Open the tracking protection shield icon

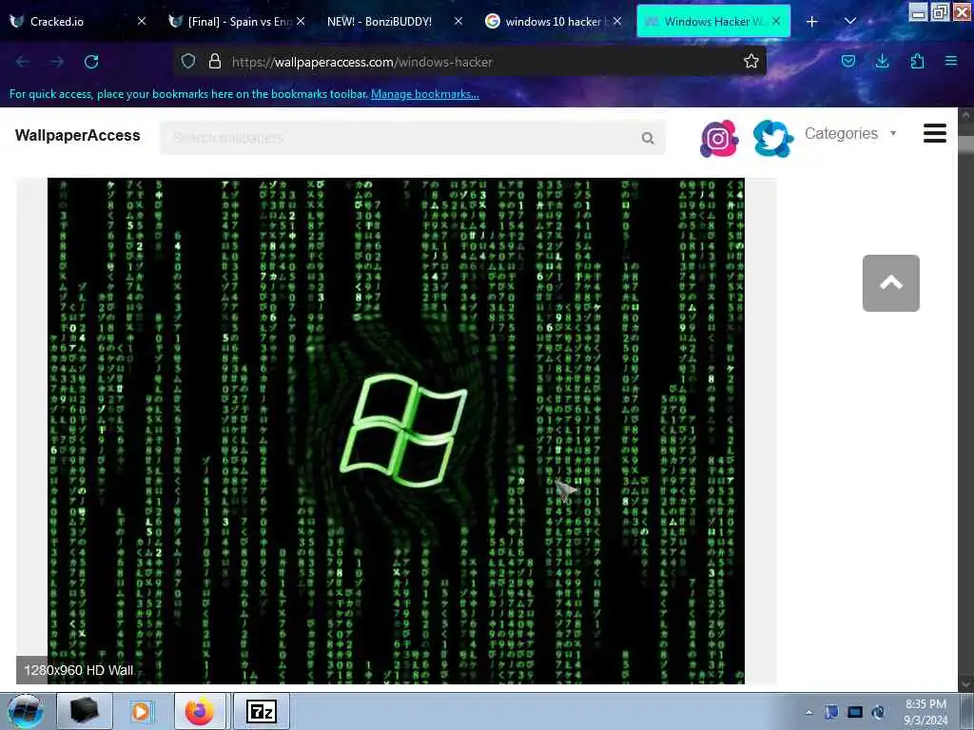pos(188,61)
